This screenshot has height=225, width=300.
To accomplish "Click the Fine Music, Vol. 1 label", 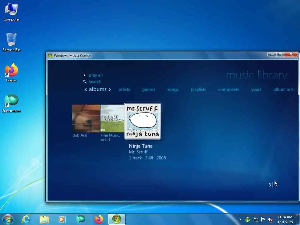I will tap(110, 138).
